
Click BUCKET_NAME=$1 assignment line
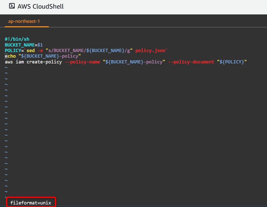pyautogui.click(x=24, y=45)
